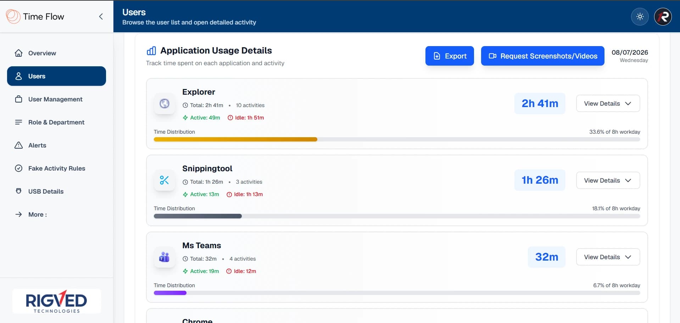Go to User Management
This screenshot has width=680, height=323.
point(56,99)
